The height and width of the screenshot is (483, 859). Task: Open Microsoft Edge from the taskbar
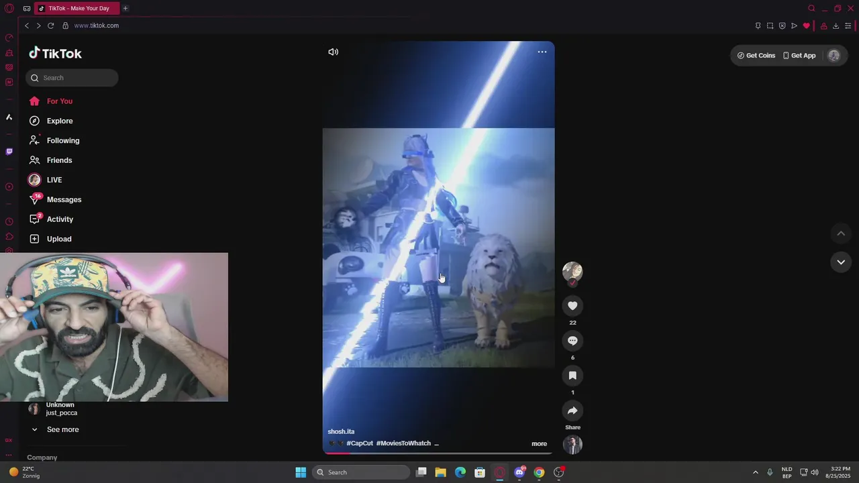point(460,472)
